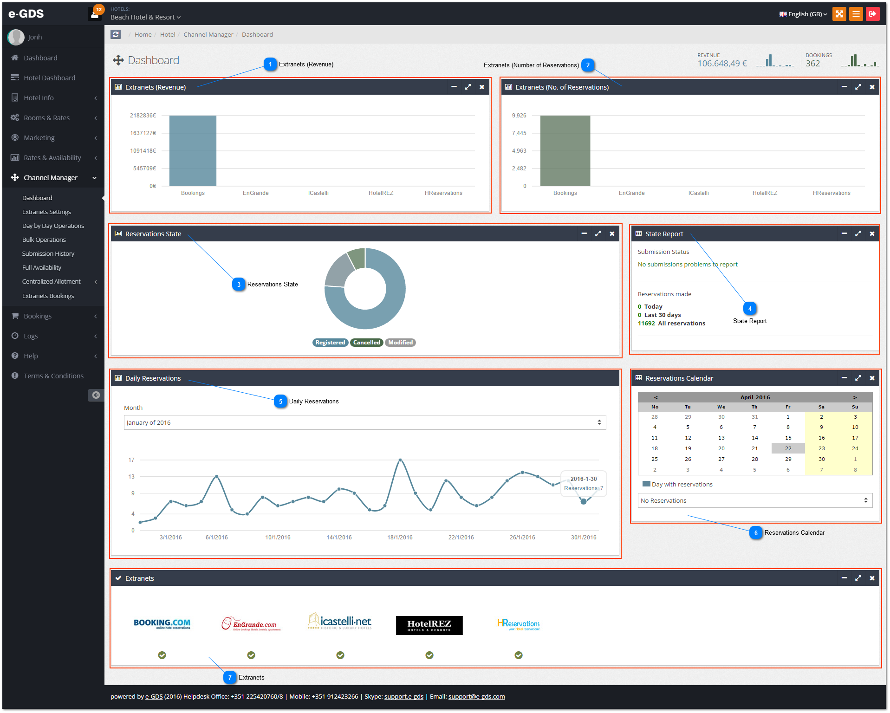Click the Bookings revenue bar
Image resolution: width=890 pixels, height=713 pixels.
(x=193, y=151)
